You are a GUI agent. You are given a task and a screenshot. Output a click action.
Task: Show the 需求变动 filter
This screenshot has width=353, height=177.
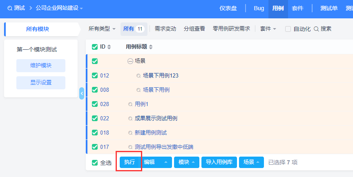pos(165,29)
